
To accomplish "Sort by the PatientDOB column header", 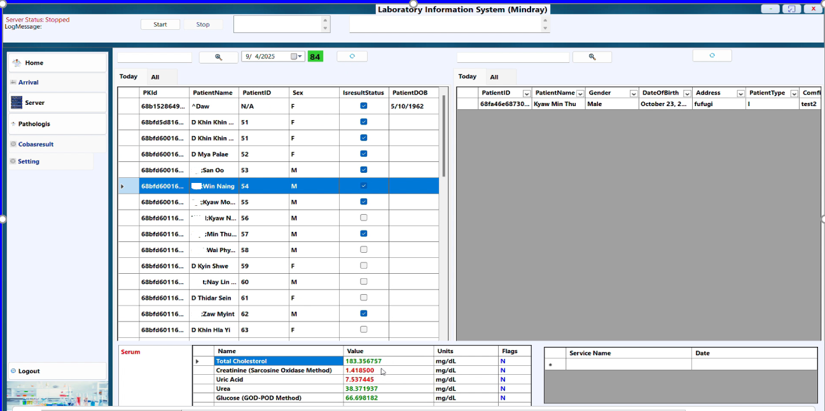I will coord(414,93).
